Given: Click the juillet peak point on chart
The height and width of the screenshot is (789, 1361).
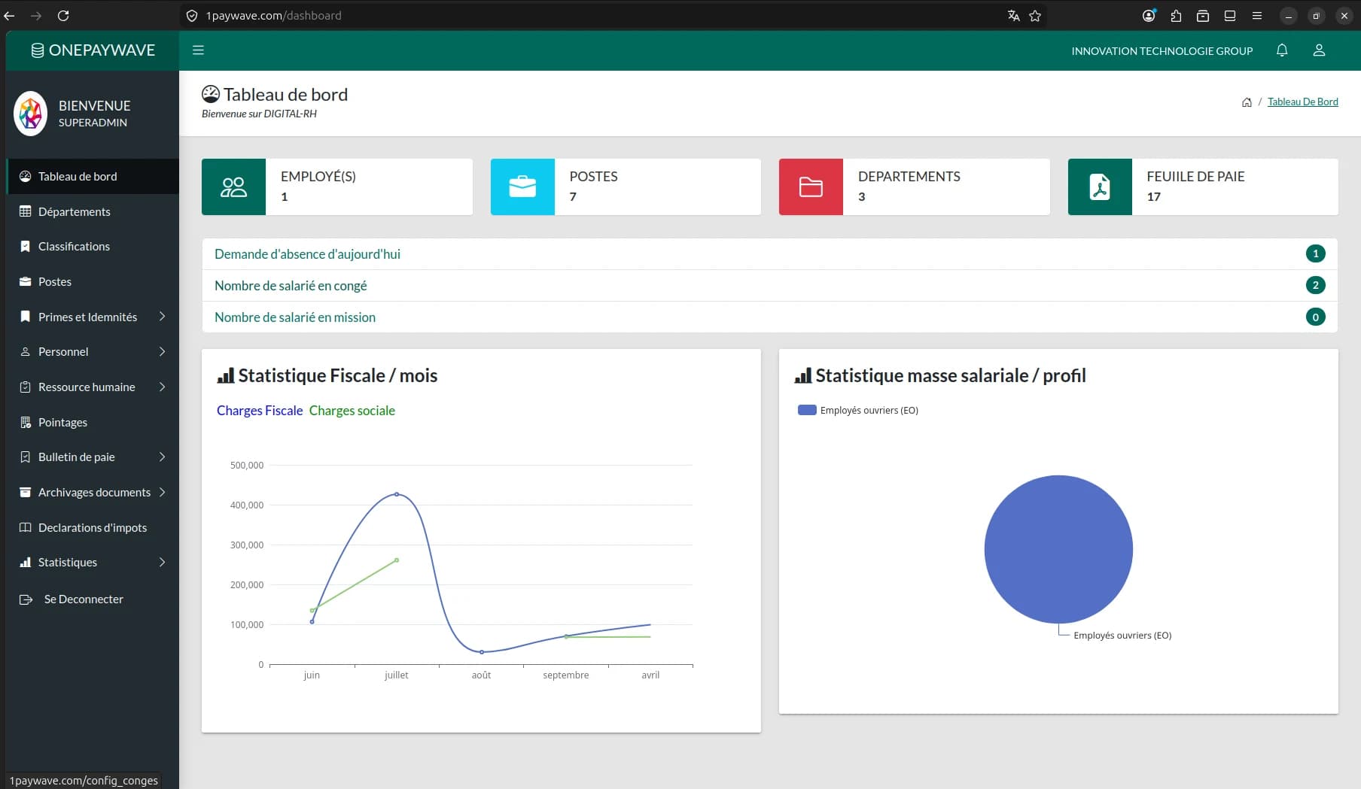Looking at the screenshot, I should pyautogui.click(x=397, y=494).
